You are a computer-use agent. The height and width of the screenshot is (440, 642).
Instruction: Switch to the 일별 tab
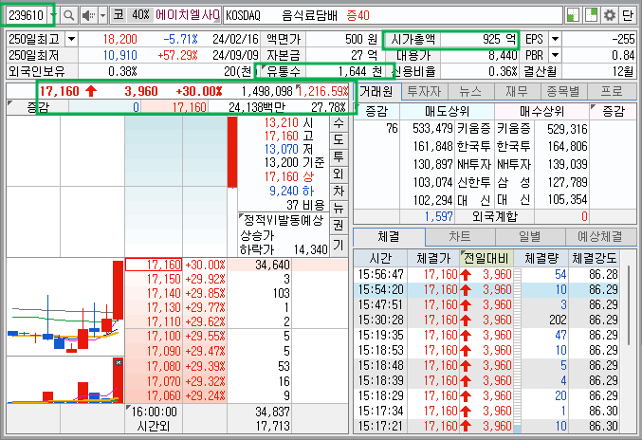coord(530,237)
